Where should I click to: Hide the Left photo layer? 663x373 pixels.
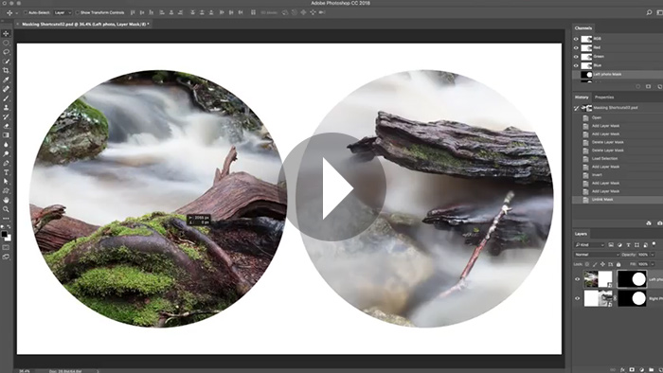click(577, 279)
